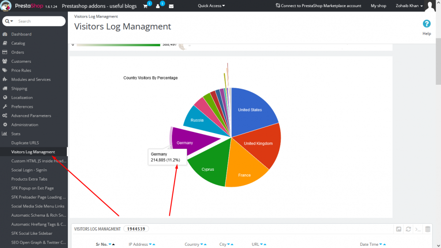Image resolution: width=441 pixels, height=248 pixels.
Task: Click the sidebar Search input field
Action: [x=39, y=21]
